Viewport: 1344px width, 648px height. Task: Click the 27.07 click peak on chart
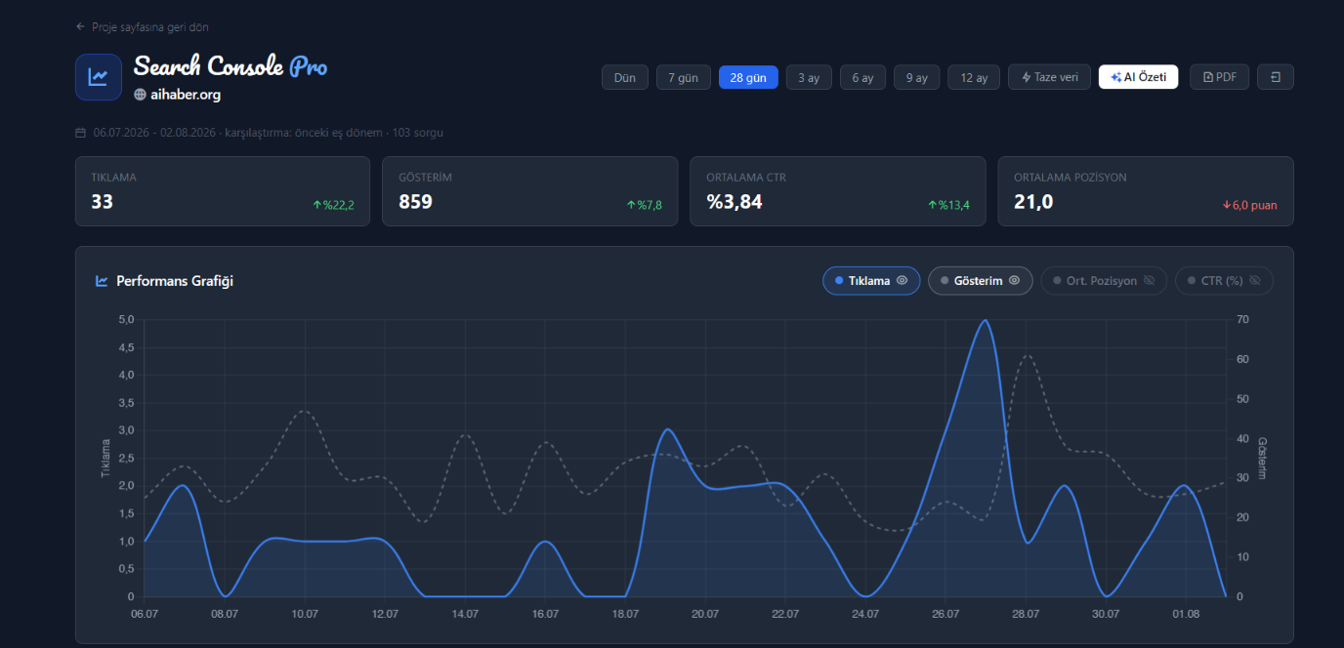coord(985,320)
